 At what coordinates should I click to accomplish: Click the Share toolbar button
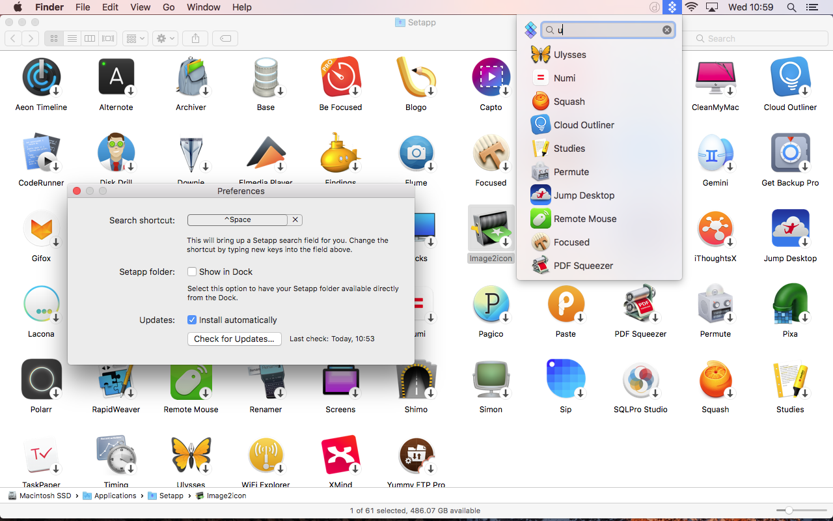point(195,38)
